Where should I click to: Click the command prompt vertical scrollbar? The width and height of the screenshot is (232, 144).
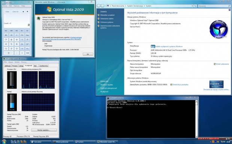196,119
